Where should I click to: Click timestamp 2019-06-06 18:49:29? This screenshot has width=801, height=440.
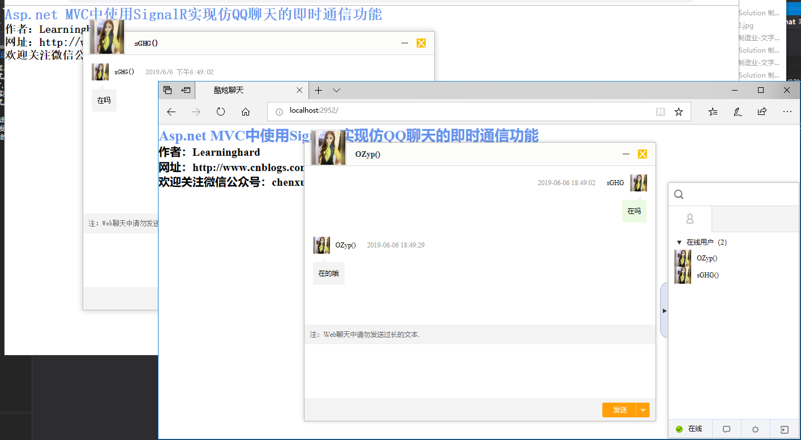(x=396, y=245)
